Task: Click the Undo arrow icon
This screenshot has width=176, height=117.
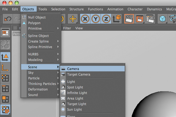Action: [8, 19]
